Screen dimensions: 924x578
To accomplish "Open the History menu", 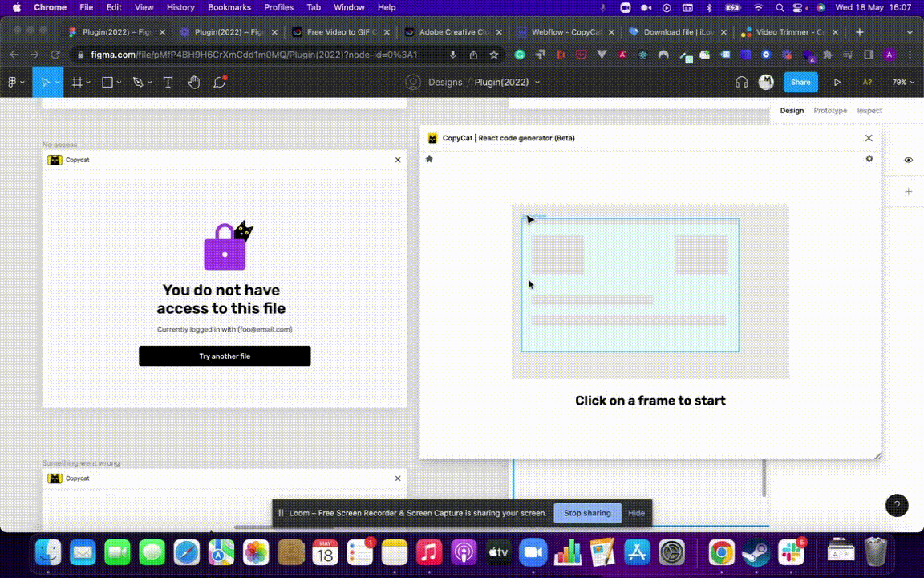I will click(180, 8).
